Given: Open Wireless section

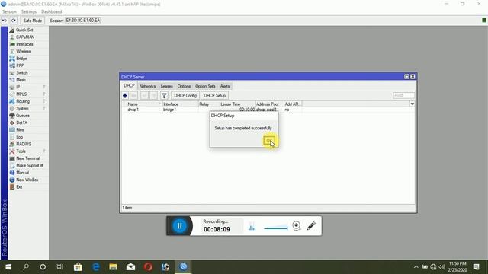Looking at the screenshot, I should coord(24,51).
